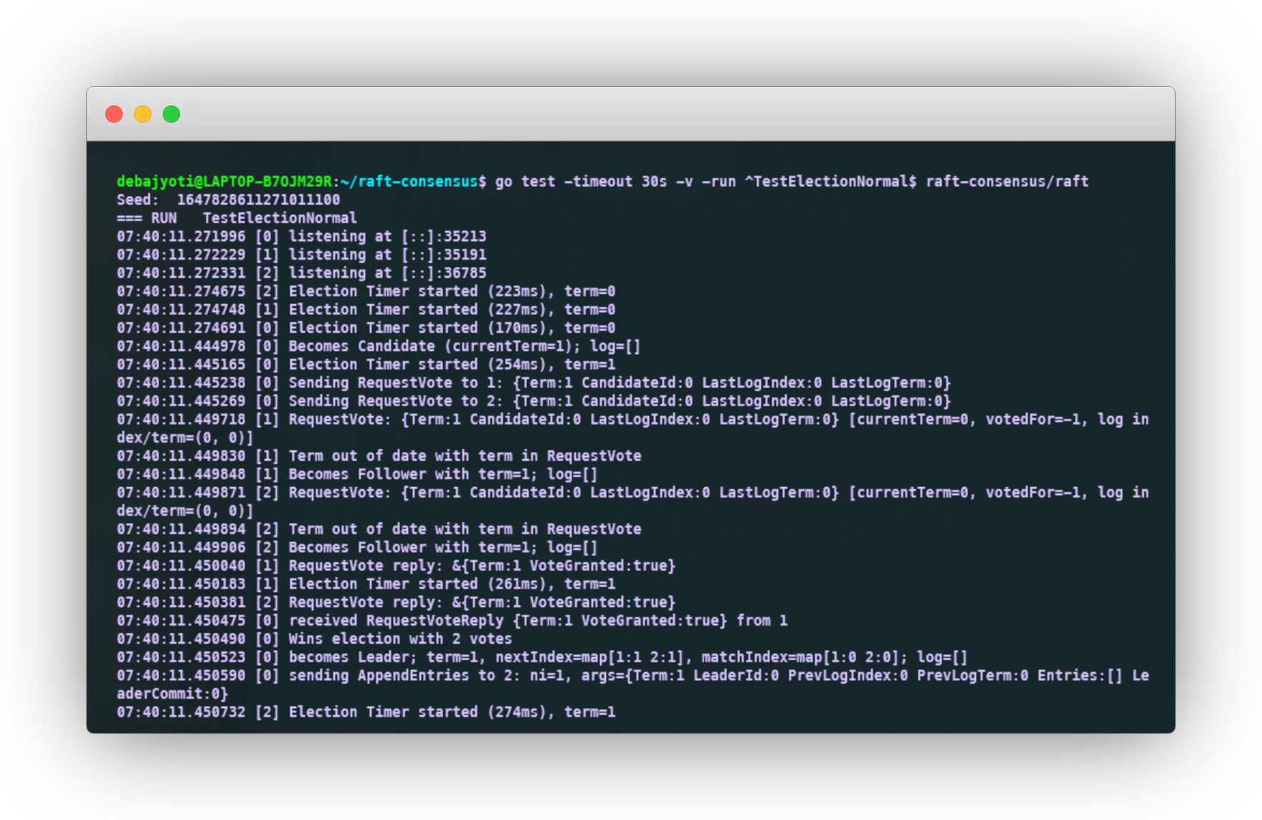The height and width of the screenshot is (820, 1262).
Task: Click wrapped 'aderCommit:0}' text
Action: tap(173, 694)
